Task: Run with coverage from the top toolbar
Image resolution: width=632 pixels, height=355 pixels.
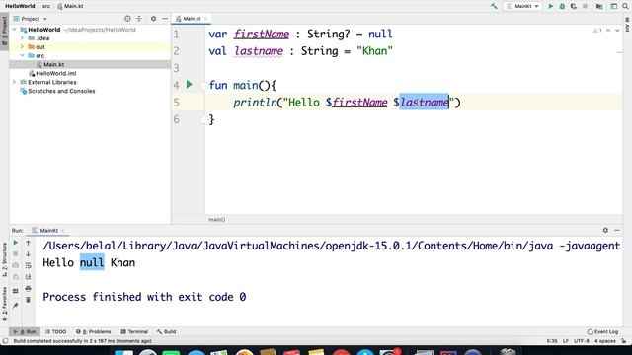Action: coord(573,6)
